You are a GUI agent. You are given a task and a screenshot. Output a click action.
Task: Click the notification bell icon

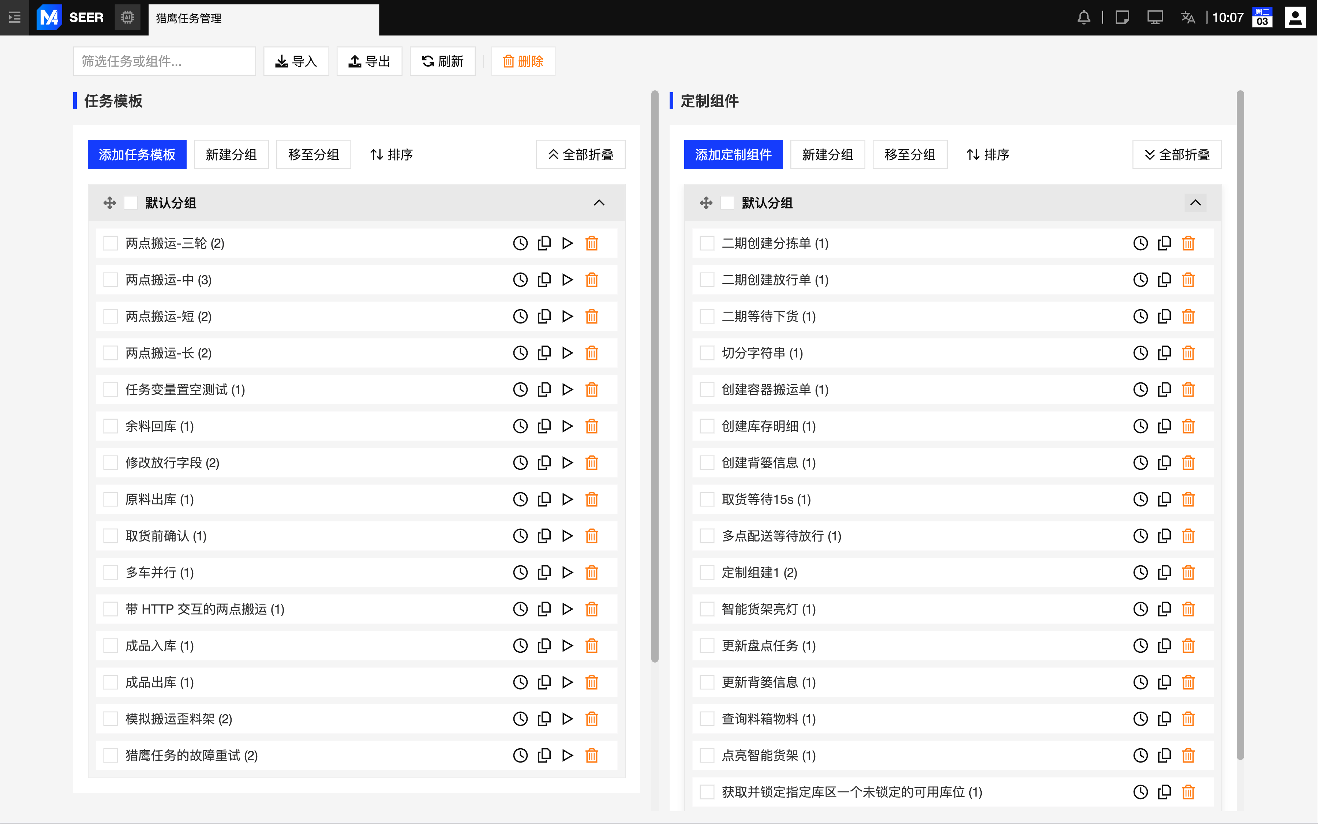(1084, 18)
